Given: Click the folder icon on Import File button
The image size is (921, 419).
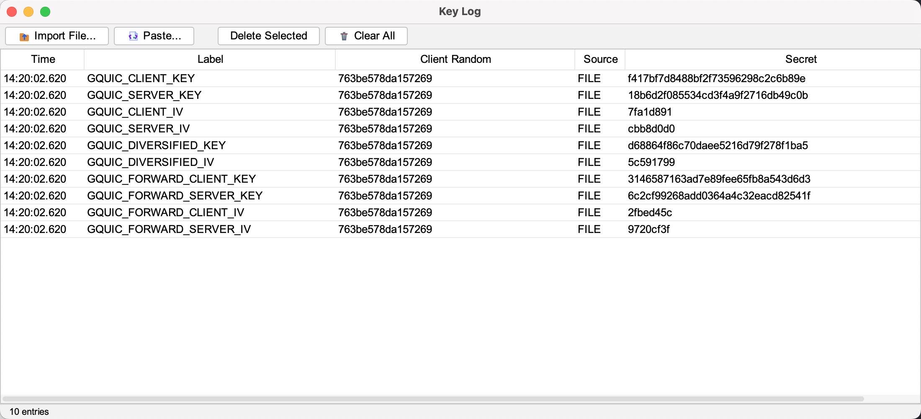Looking at the screenshot, I should pos(24,36).
